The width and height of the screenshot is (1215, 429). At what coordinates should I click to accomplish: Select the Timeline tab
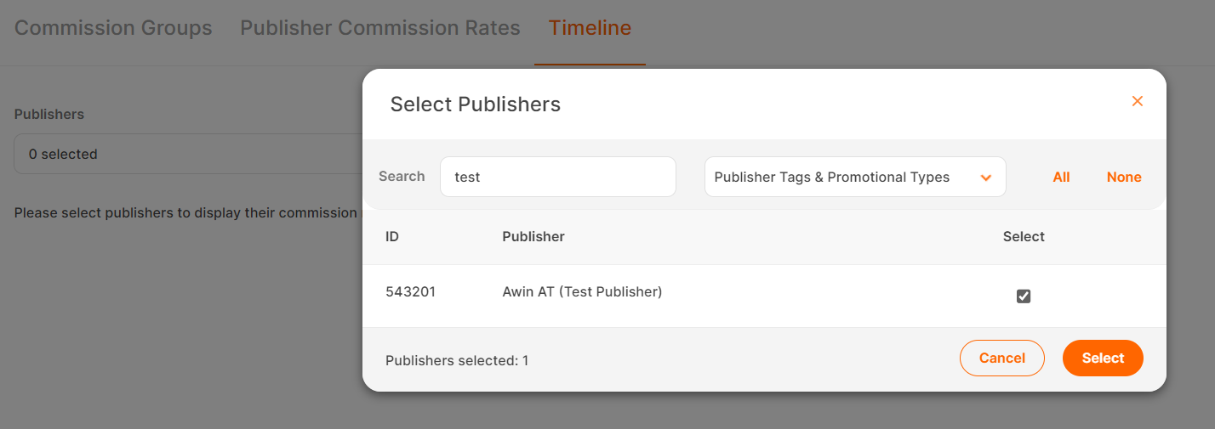pos(590,28)
